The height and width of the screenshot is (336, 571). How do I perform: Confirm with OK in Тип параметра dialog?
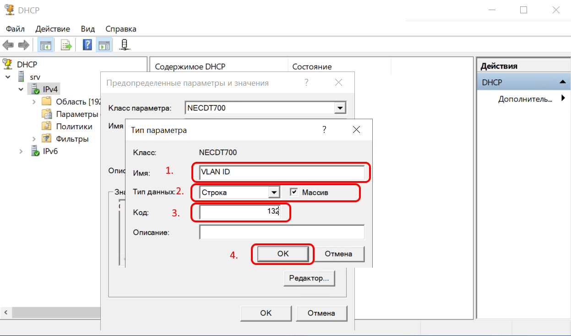[x=283, y=253]
